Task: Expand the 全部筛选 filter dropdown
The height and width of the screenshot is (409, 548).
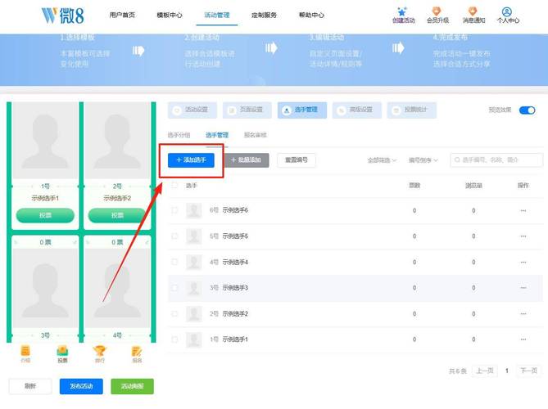Action: [383, 160]
